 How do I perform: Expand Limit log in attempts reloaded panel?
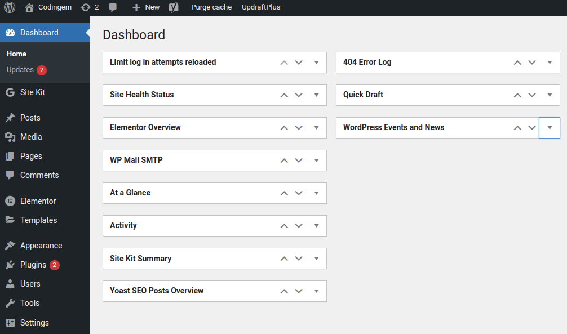pos(316,62)
